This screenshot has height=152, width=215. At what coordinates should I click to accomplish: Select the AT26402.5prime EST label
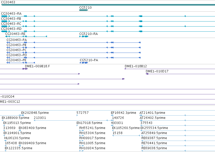[153, 118]
